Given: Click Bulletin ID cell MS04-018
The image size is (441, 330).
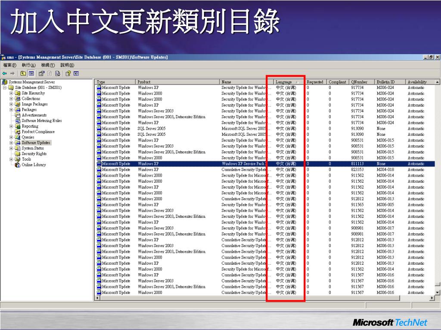Looking at the screenshot, I should 385,169.
